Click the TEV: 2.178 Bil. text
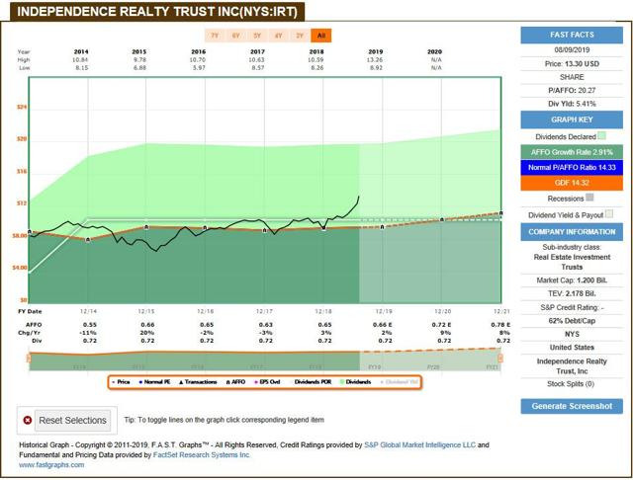This screenshot has width=633, height=480. click(x=572, y=293)
